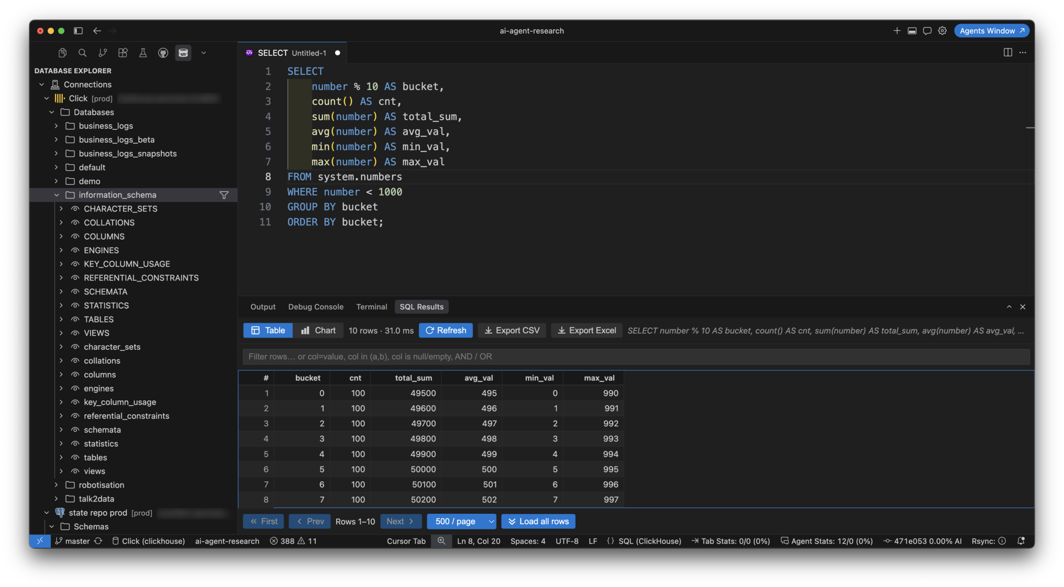Split the editor with the split icon
Viewport: 1064px width, 587px height.
point(1007,52)
